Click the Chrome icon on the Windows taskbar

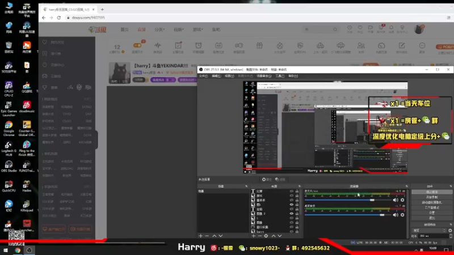(x=18, y=250)
